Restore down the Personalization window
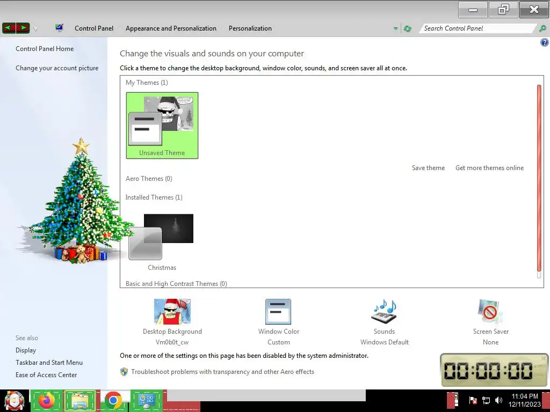 [x=503, y=10]
